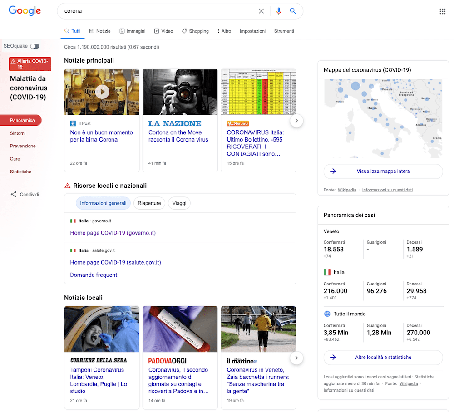Image resolution: width=454 pixels, height=412 pixels.
Task: Select the Viaggi chip
Action: [179, 203]
